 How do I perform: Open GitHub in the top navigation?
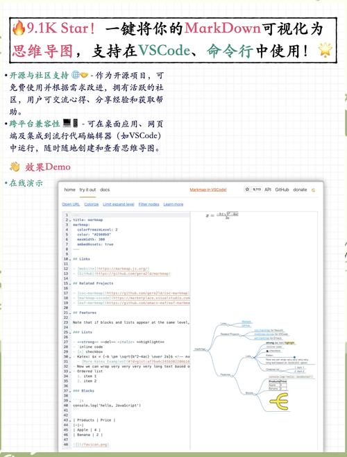[282, 190]
